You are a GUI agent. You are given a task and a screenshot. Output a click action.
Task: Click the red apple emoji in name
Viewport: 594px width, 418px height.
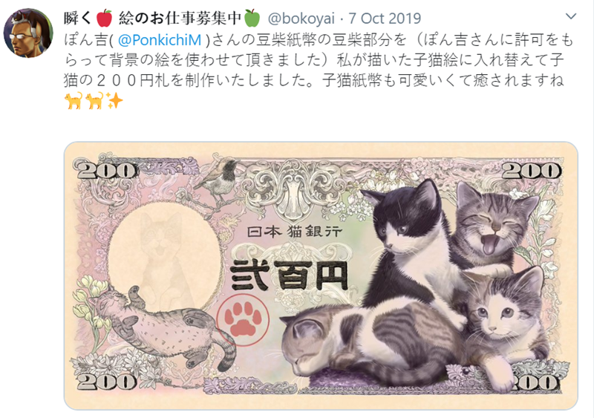pyautogui.click(x=104, y=19)
